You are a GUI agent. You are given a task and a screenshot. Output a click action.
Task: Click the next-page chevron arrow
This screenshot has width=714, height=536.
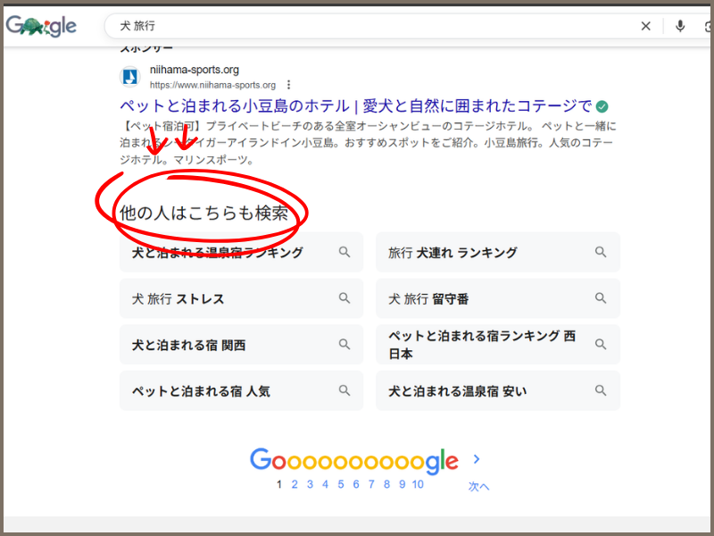477,459
